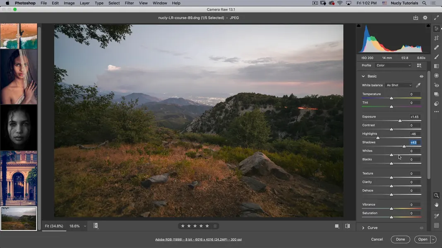Select the building archway thumbnail
The image size is (442, 248).
(x=19, y=178)
